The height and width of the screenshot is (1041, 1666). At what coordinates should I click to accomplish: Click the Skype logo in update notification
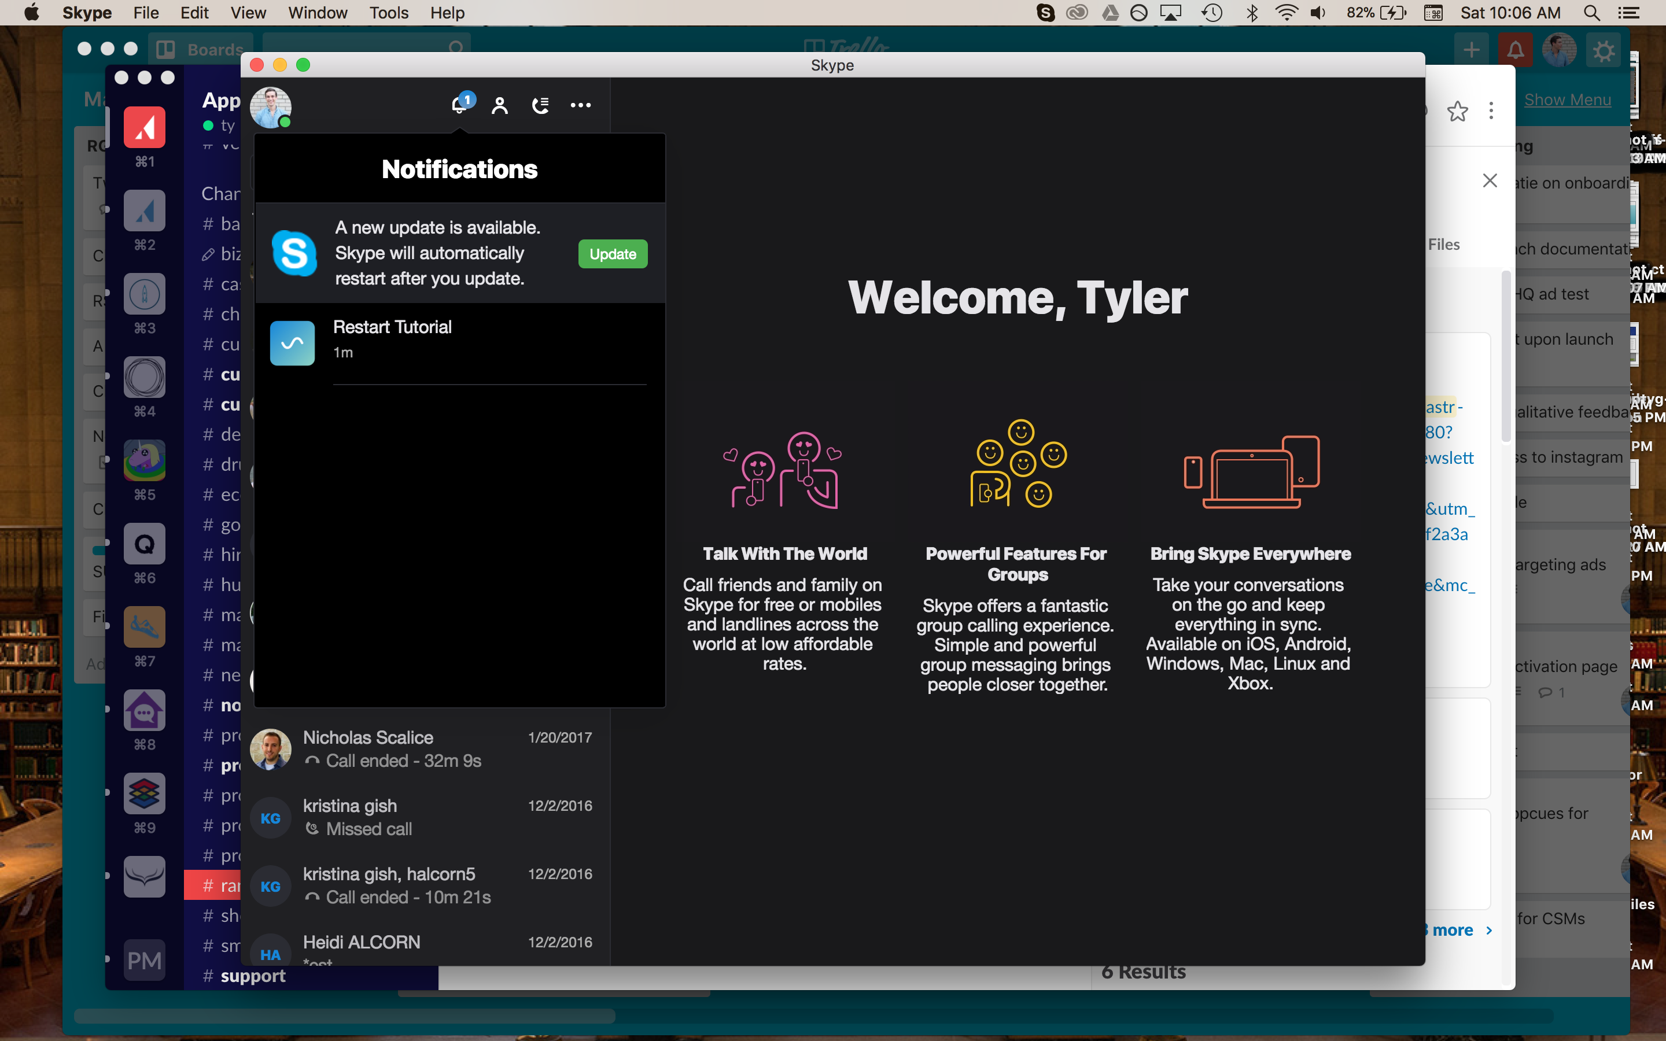coord(294,253)
